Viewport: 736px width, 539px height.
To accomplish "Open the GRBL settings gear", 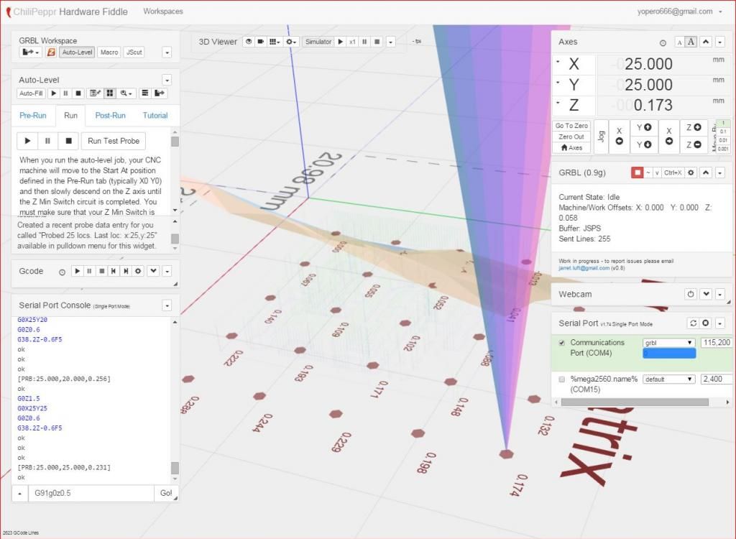I will [691, 172].
